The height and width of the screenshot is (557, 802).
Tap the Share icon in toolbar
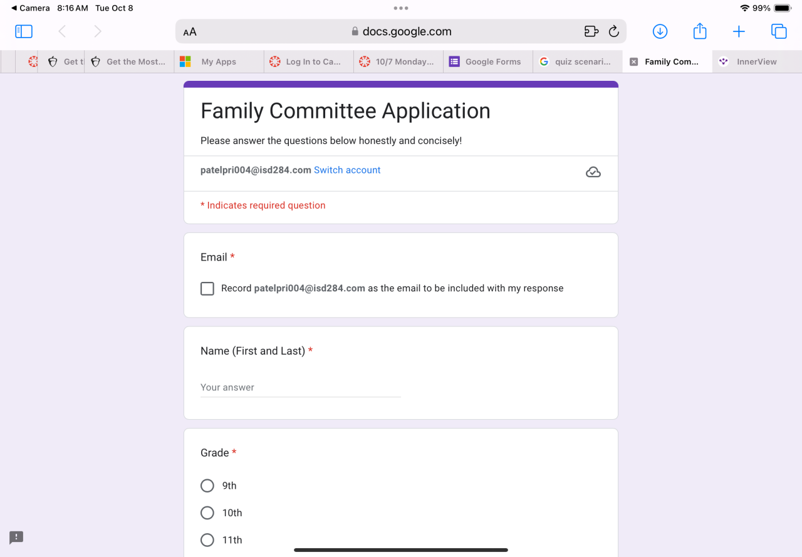pos(700,31)
